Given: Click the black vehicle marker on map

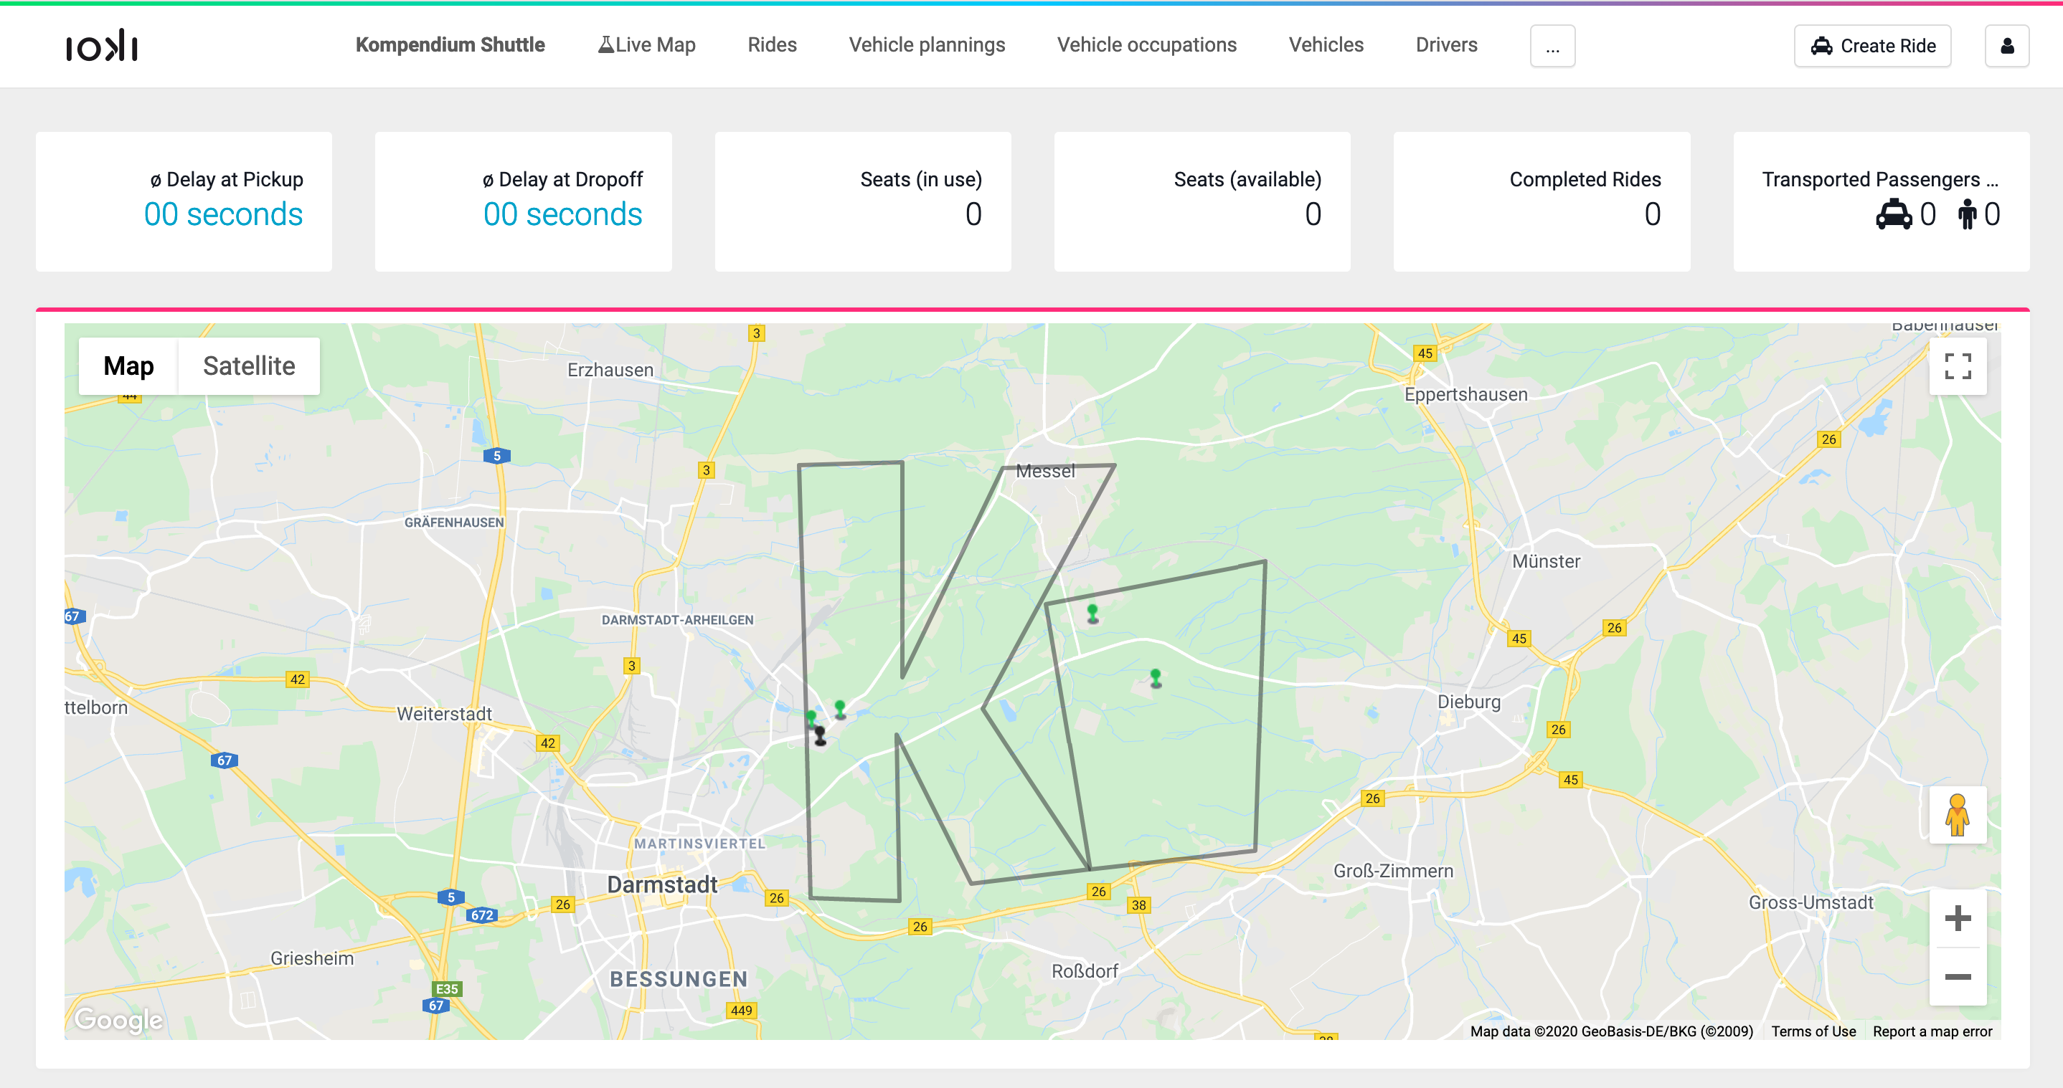Looking at the screenshot, I should click(819, 735).
